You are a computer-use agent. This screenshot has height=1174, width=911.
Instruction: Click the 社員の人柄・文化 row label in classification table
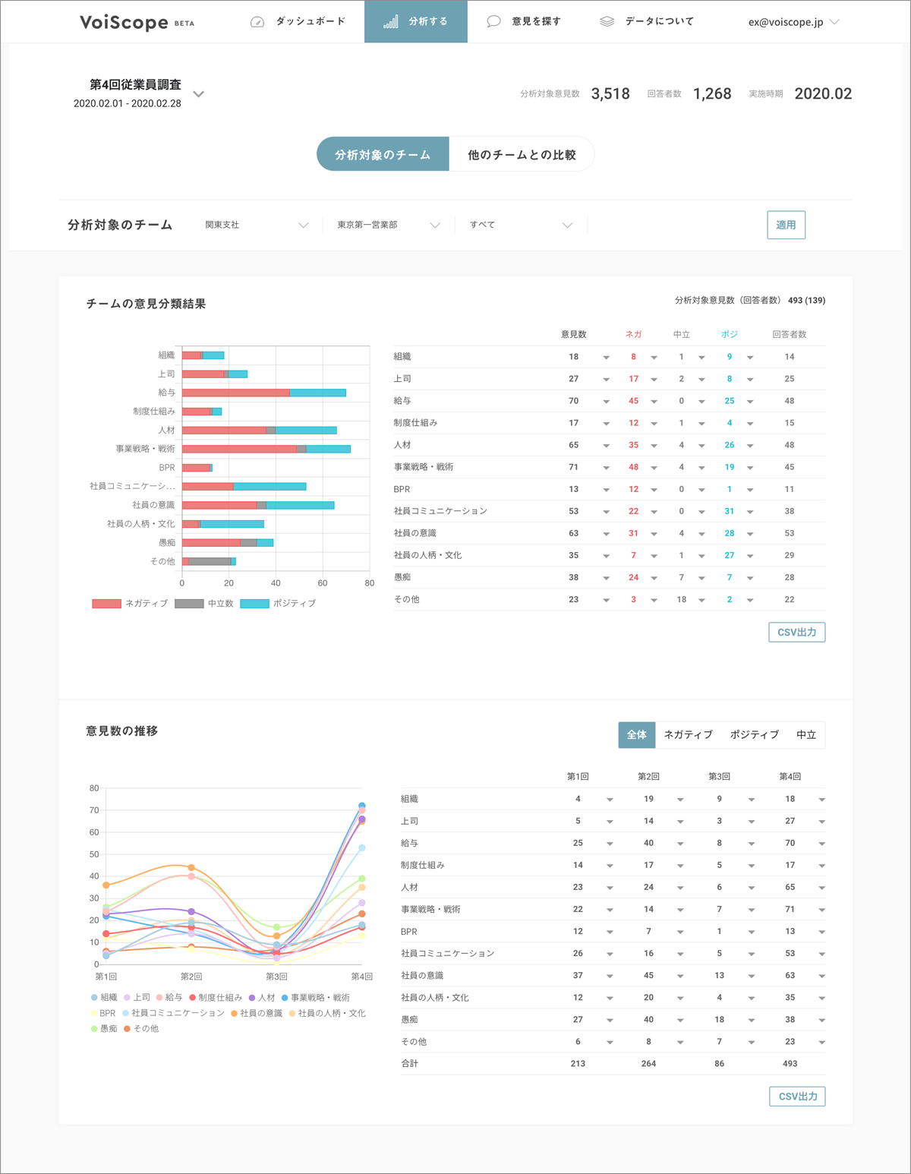(427, 555)
